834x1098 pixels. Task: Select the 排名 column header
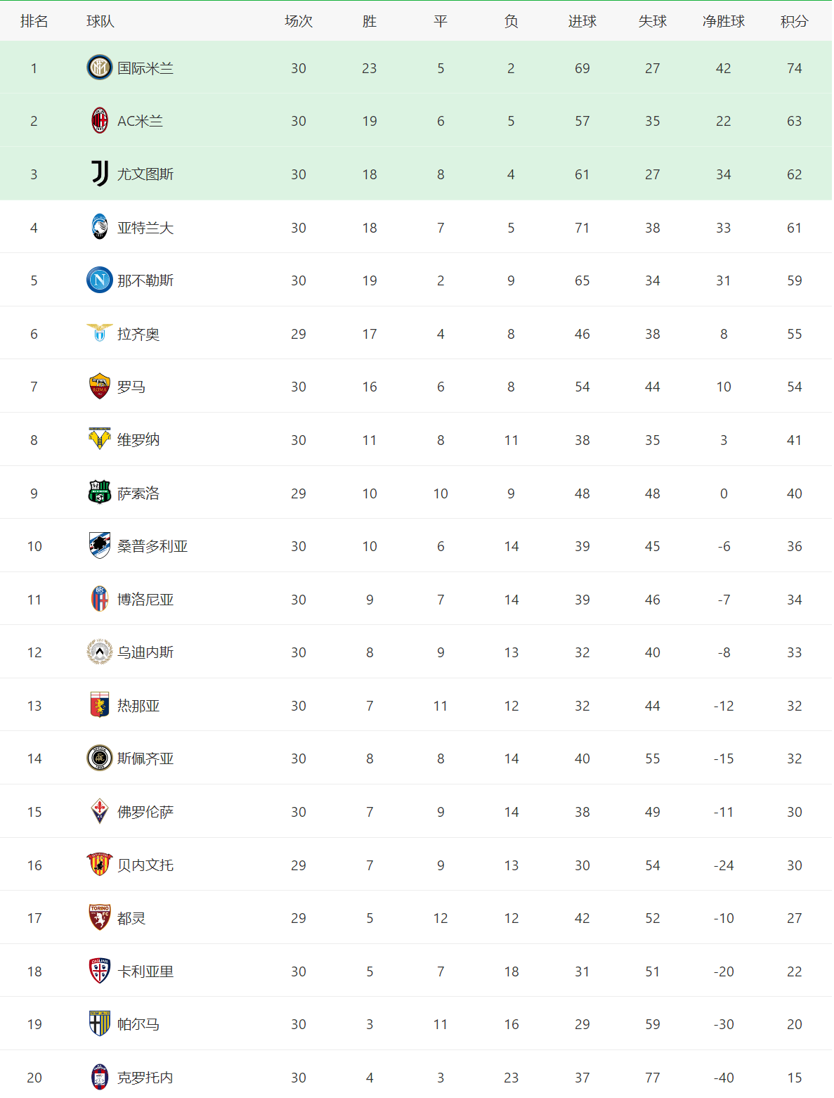[34, 21]
